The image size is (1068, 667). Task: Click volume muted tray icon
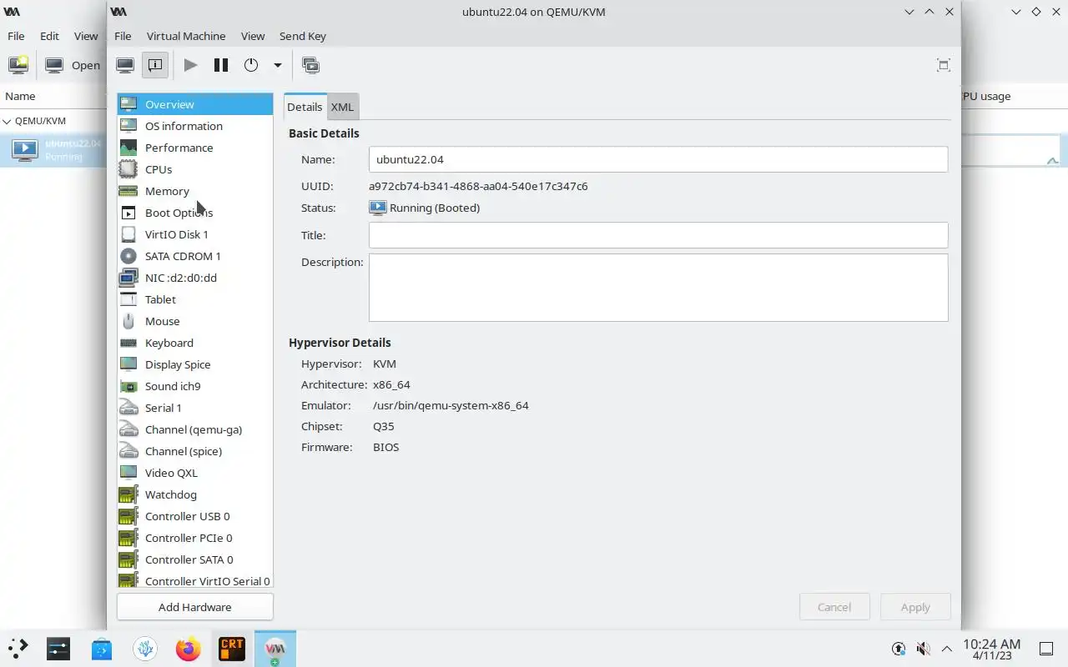[923, 648]
